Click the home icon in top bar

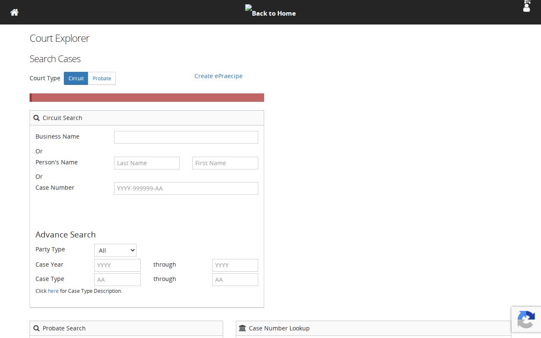point(14,12)
